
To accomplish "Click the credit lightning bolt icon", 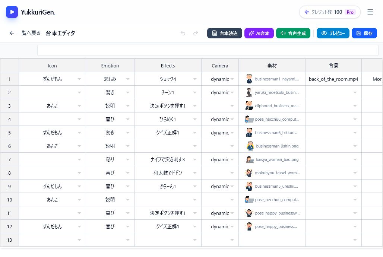I will pyautogui.click(x=306, y=12).
